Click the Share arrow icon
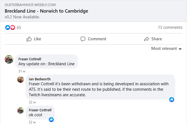This screenshot has width=187, height=125. coord(147,39)
